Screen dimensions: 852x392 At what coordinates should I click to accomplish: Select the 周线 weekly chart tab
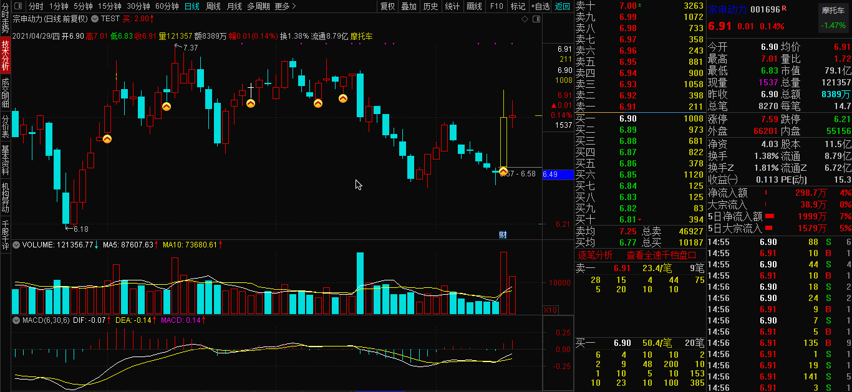pos(213,6)
